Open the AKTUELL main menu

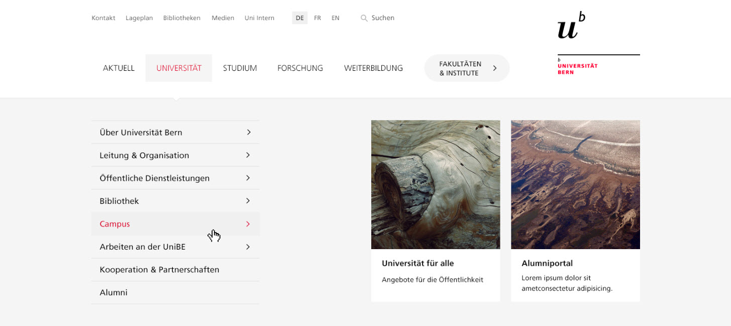coord(119,68)
